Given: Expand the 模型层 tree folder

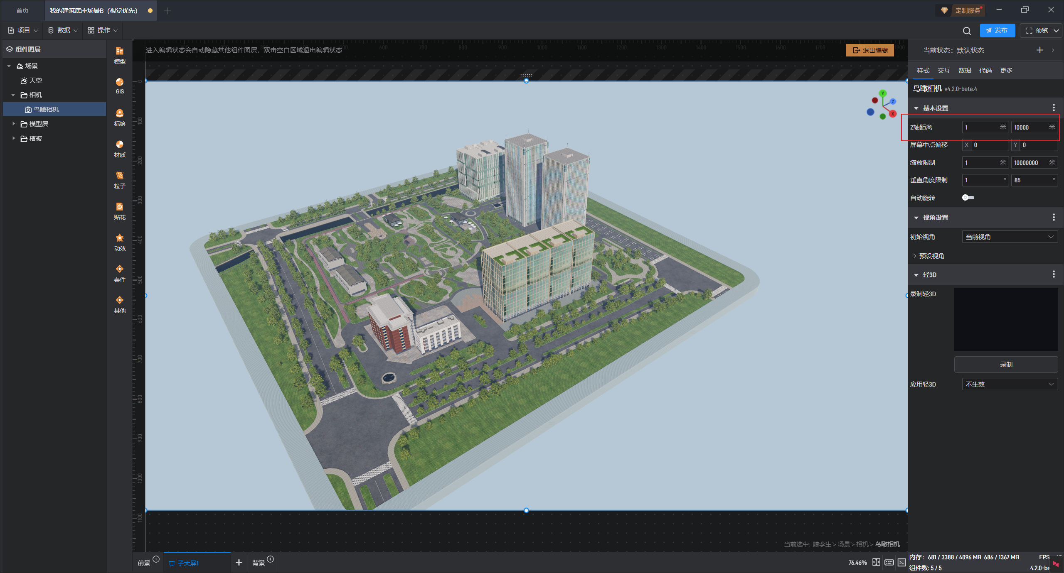Looking at the screenshot, I should [14, 124].
